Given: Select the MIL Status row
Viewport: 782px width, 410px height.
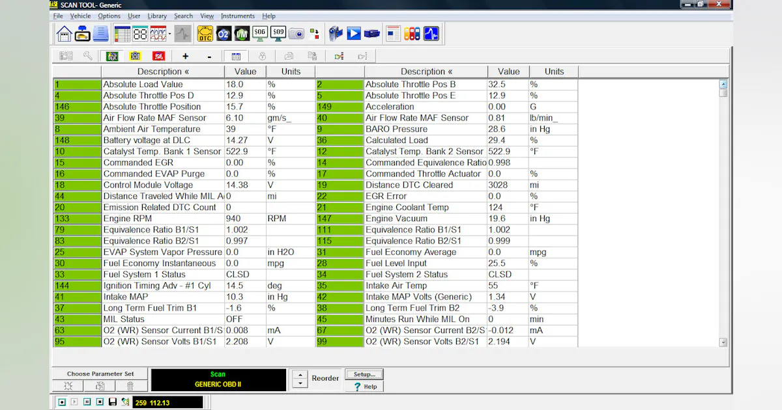Looking at the screenshot, I should tap(184, 320).
